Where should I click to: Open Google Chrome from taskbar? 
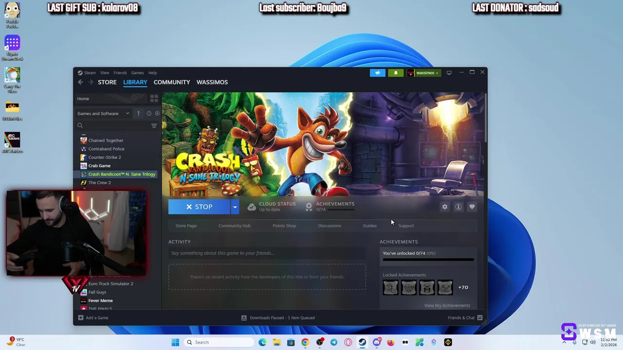pos(305,342)
